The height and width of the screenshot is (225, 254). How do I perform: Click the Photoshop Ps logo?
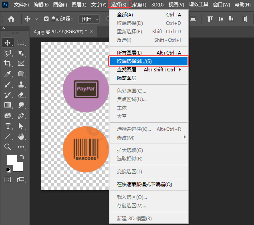(x=5, y=4)
